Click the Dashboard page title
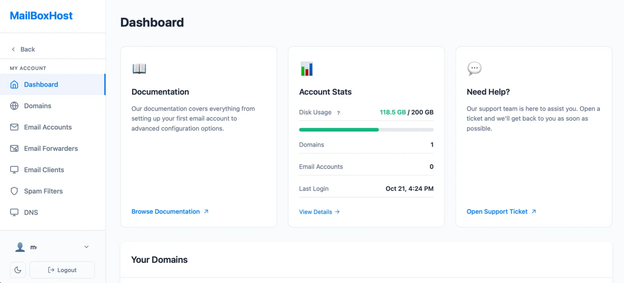Screen dimensions: 624x283 click(x=152, y=23)
